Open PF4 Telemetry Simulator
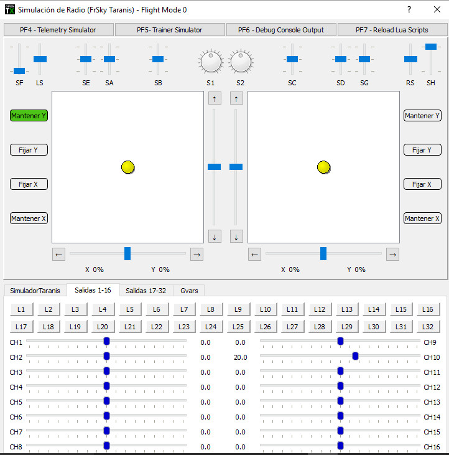This screenshot has height=455, width=449. tap(58, 30)
